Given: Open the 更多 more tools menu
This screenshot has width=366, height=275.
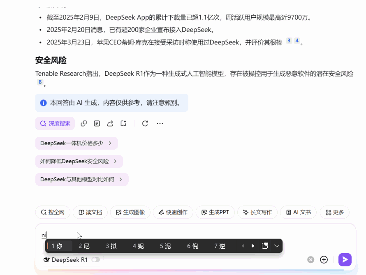Looking at the screenshot, I should [334, 212].
